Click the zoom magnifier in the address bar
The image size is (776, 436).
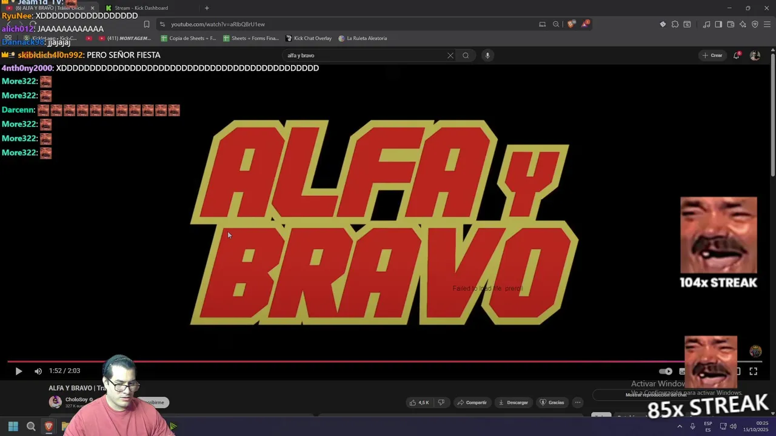pos(556,24)
